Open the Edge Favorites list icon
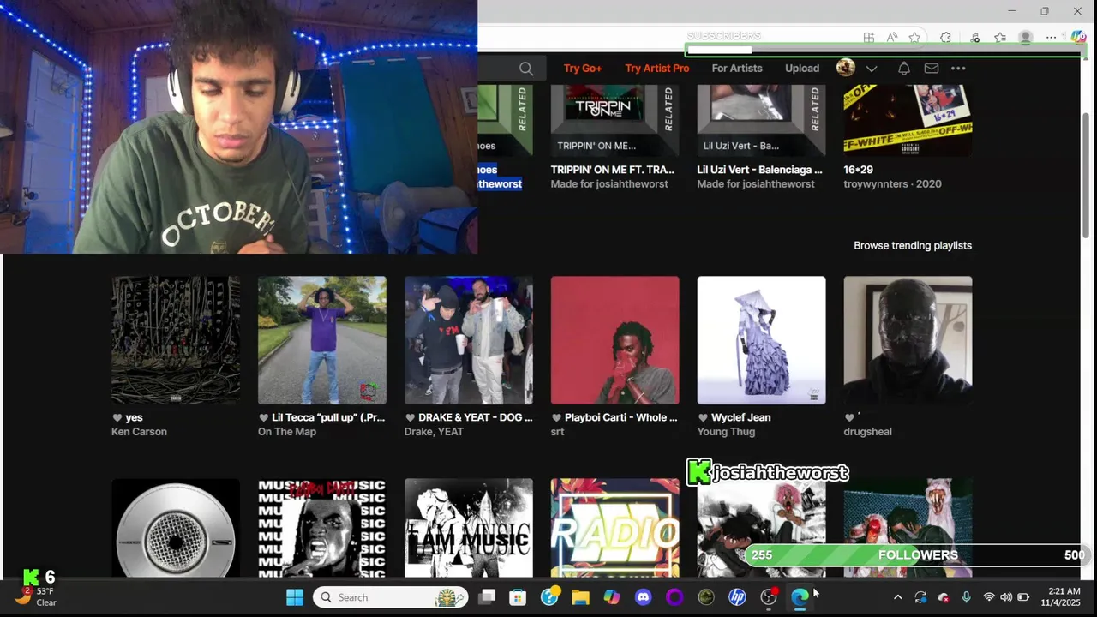Image resolution: width=1097 pixels, height=617 pixels. coord(1000,37)
